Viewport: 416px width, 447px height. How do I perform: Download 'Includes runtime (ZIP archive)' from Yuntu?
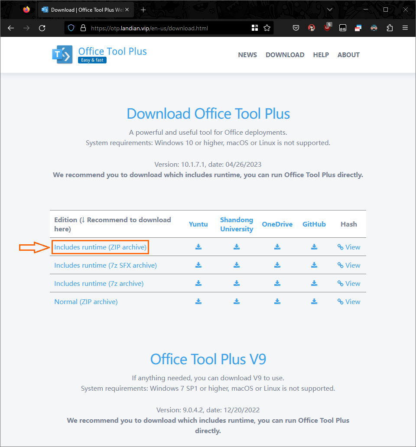click(198, 246)
